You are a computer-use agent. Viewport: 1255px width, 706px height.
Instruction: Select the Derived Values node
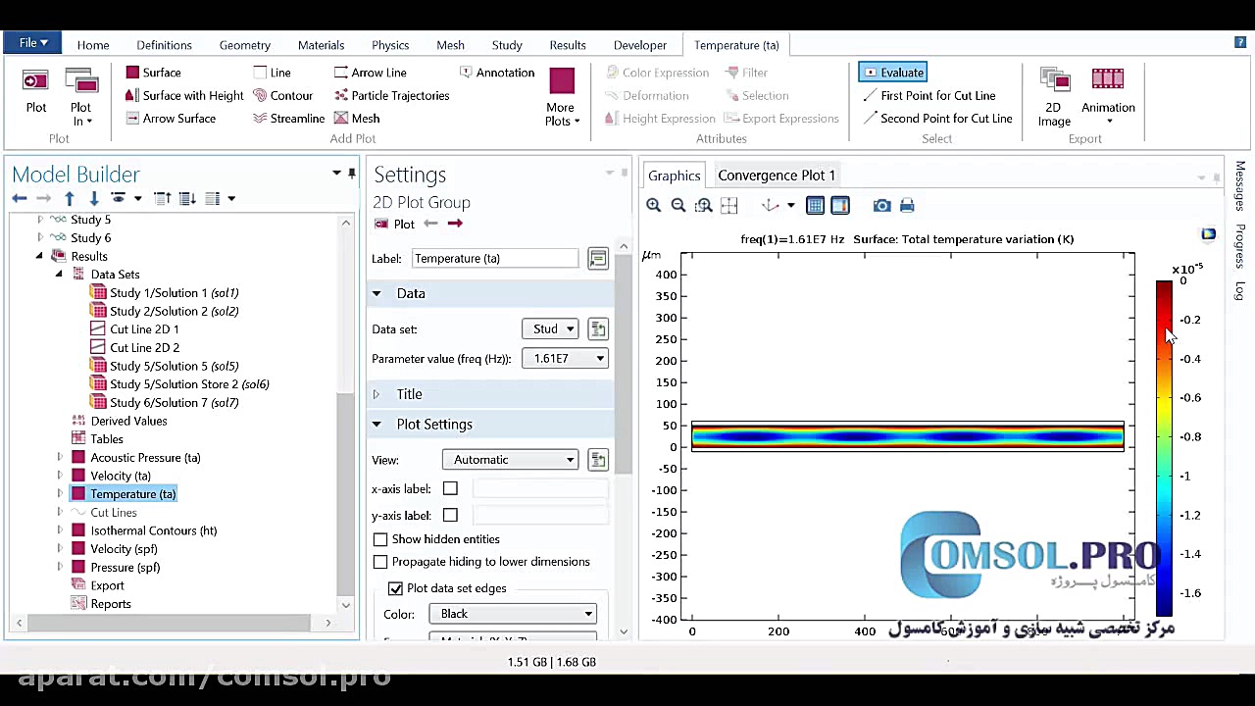coord(128,421)
